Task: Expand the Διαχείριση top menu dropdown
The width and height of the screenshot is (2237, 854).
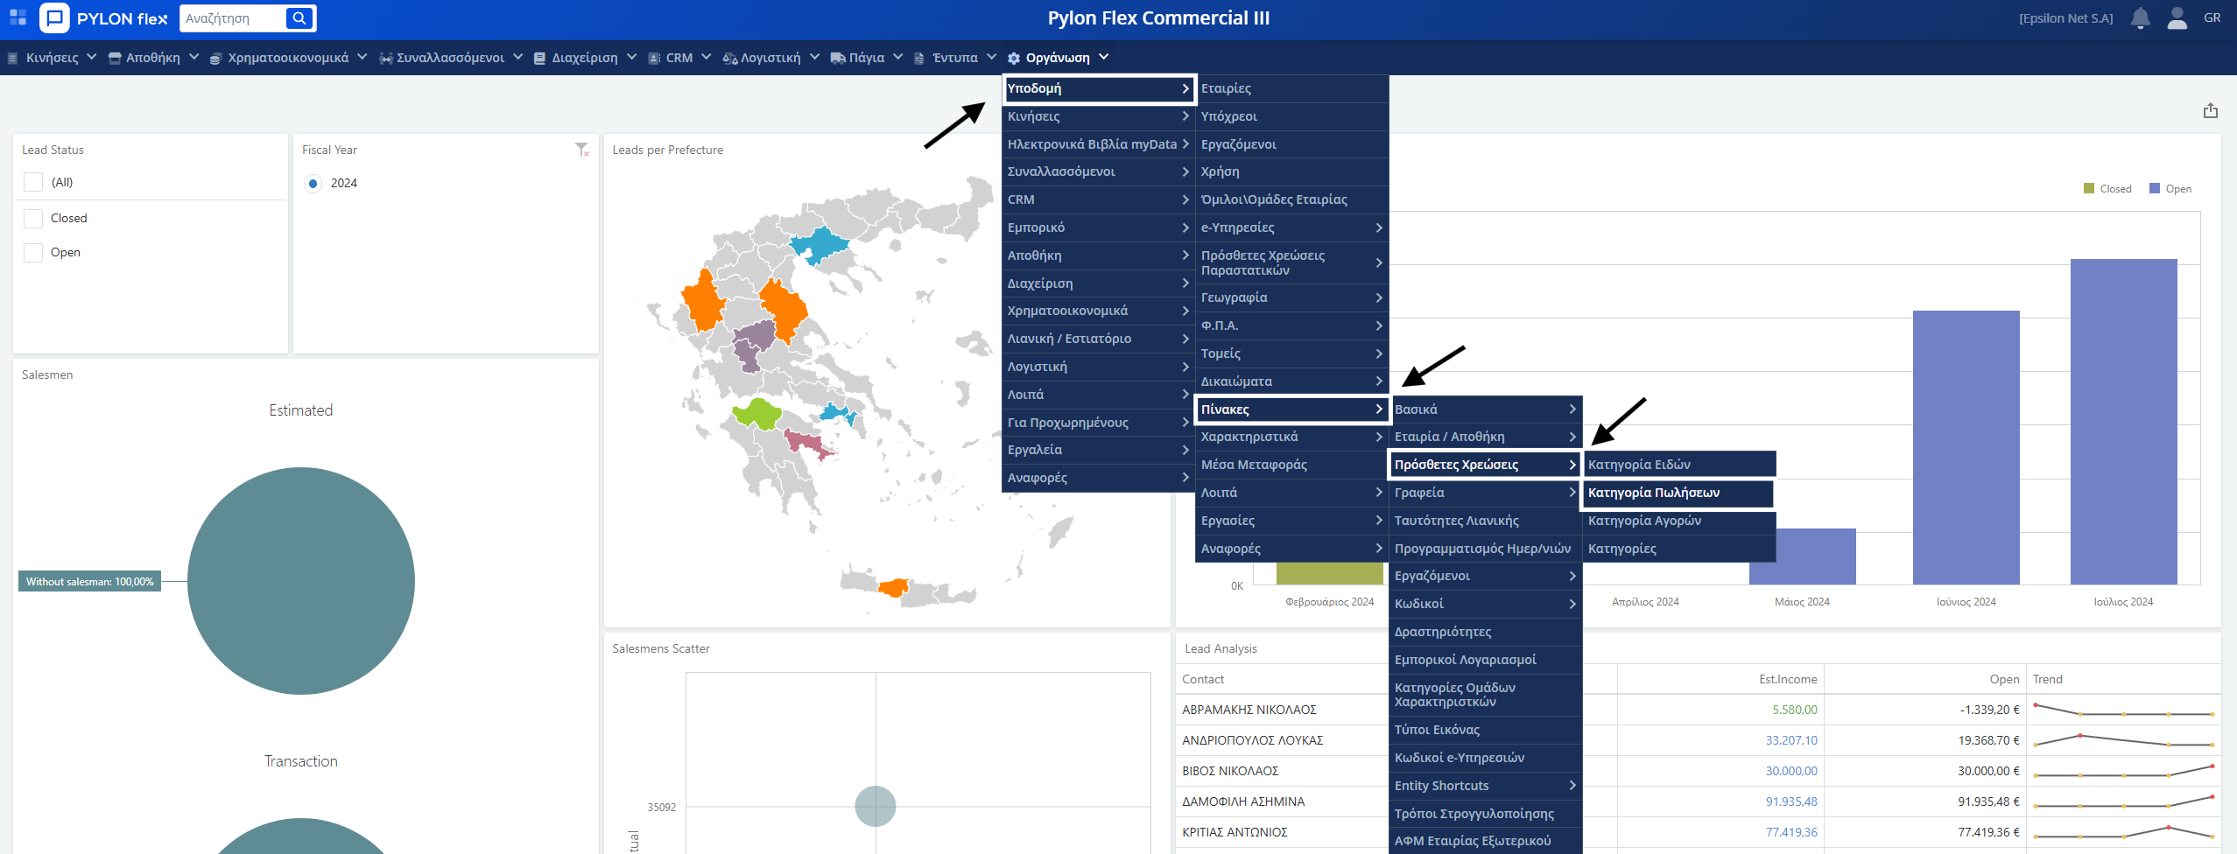Action: (x=631, y=57)
